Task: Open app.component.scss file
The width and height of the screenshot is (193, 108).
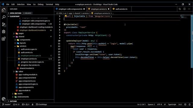Action: point(27,81)
